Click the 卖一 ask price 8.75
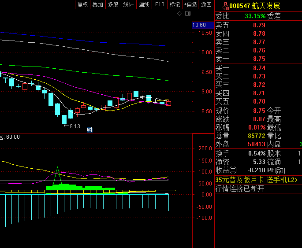This screenshot has height=248, width=302. (x=259, y=59)
